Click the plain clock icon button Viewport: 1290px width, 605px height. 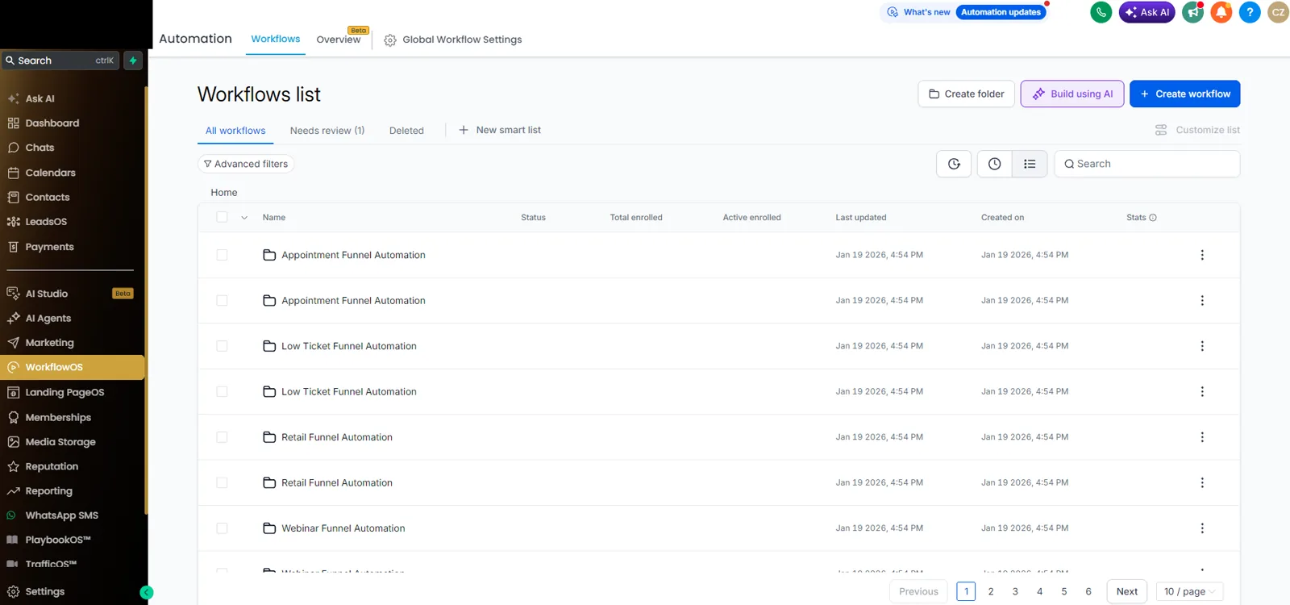(x=995, y=164)
